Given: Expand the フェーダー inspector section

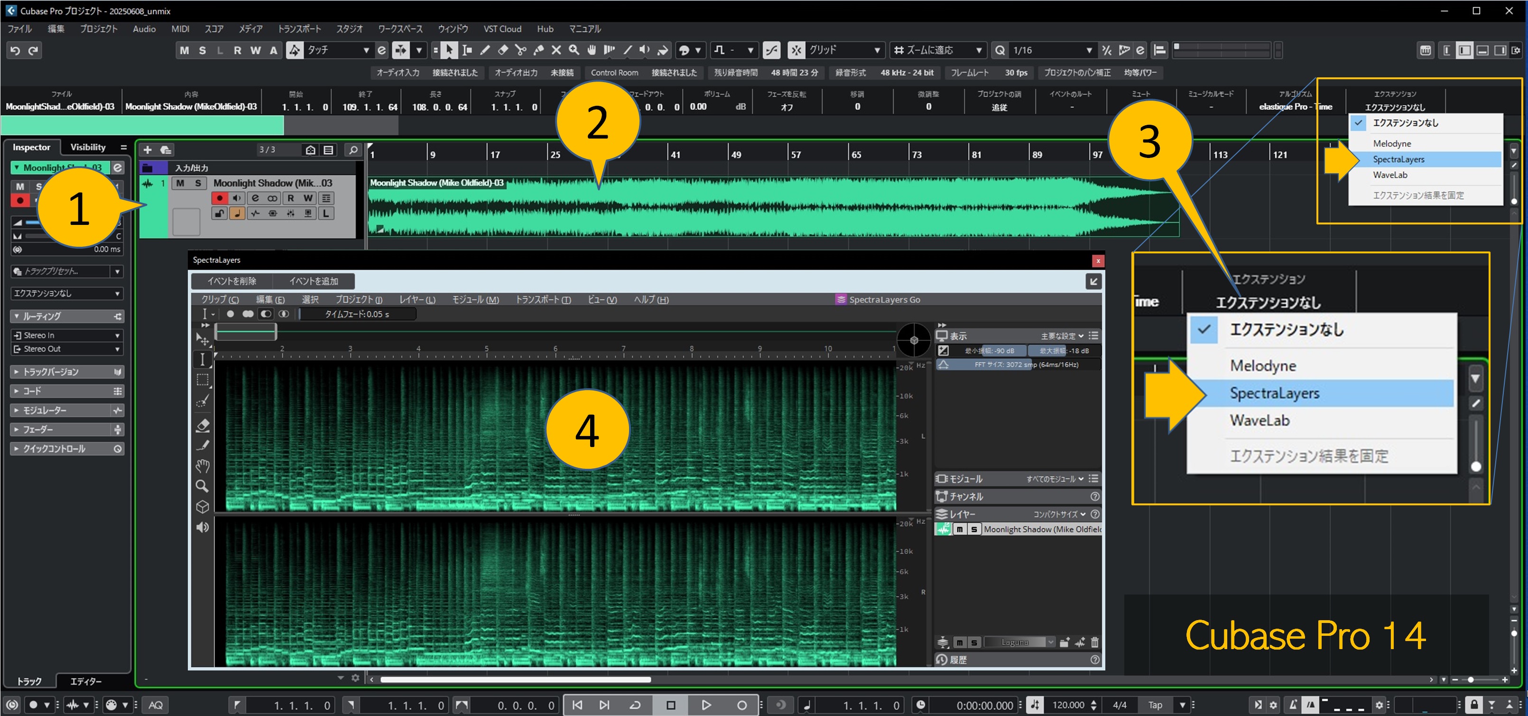Looking at the screenshot, I should coord(67,429).
